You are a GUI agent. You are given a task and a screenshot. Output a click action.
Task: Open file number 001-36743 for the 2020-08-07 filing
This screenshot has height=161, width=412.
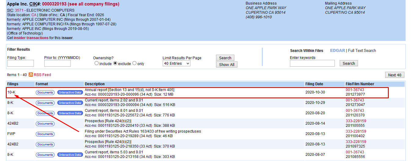click(x=355, y=152)
